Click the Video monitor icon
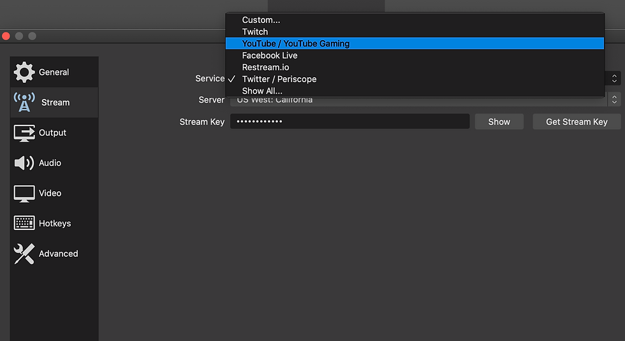This screenshot has height=341, width=625. (x=24, y=193)
